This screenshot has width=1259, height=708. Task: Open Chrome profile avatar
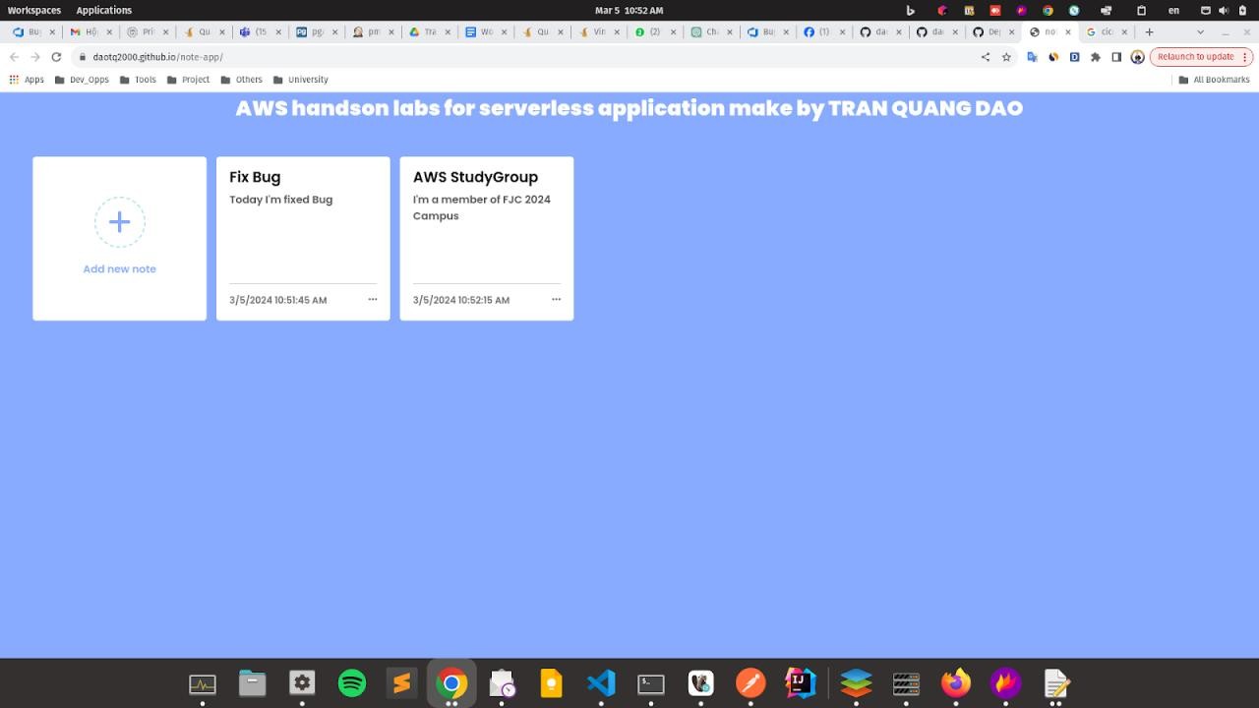(1138, 57)
